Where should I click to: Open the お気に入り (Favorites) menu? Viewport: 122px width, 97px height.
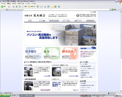[21, 4]
